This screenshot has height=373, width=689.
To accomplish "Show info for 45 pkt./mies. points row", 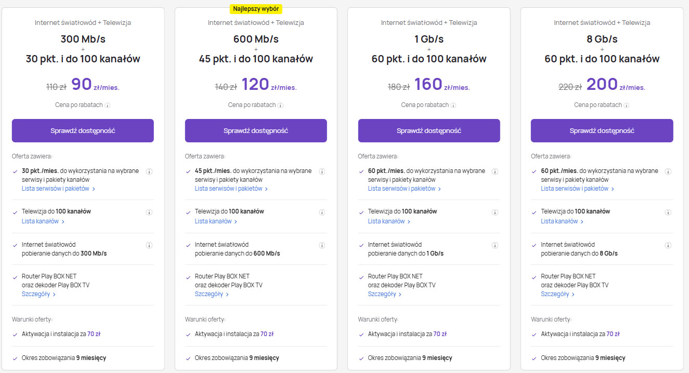I will point(322,171).
